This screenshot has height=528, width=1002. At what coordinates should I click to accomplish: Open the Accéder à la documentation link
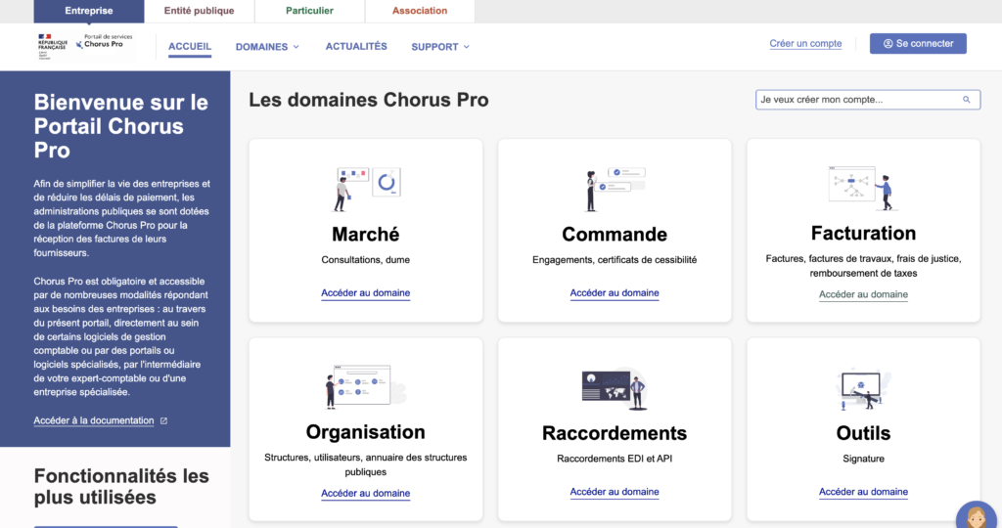94,420
